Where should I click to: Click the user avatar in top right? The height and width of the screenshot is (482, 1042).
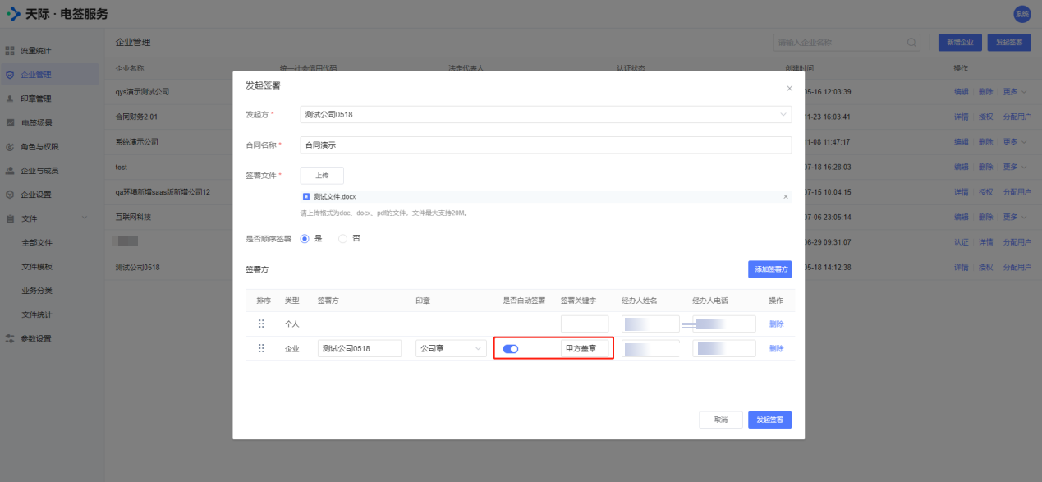click(1021, 14)
